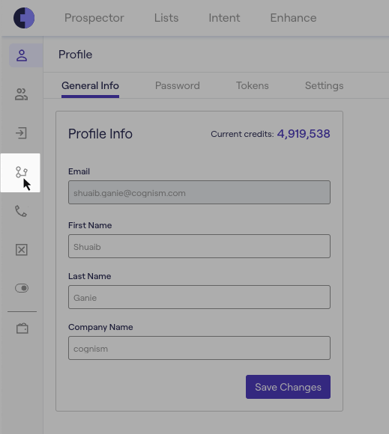Open the team users sidebar icon
The width and height of the screenshot is (389, 434).
21,94
